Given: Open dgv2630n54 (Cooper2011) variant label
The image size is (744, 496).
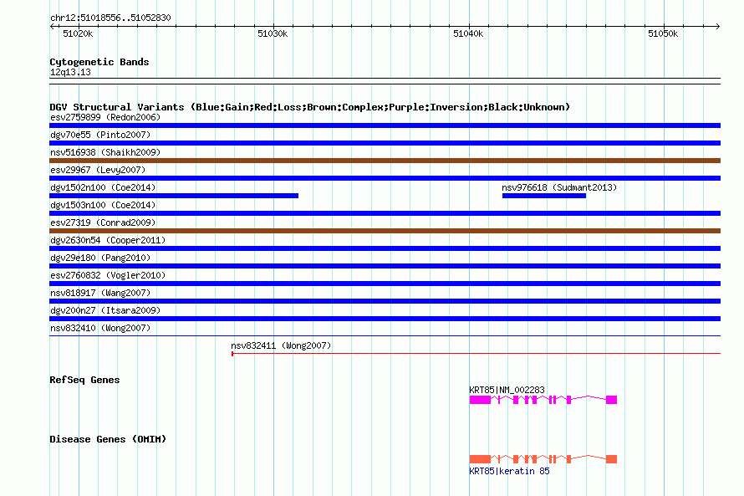Looking at the screenshot, I should point(108,240).
